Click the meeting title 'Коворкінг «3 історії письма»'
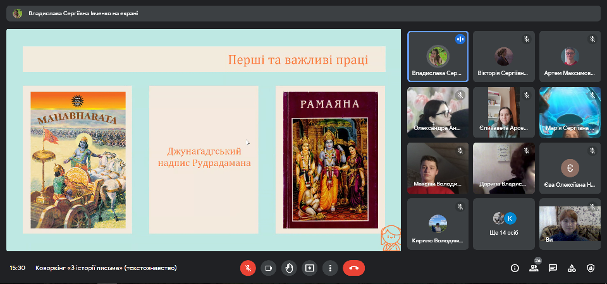607x284 pixels. click(106, 268)
